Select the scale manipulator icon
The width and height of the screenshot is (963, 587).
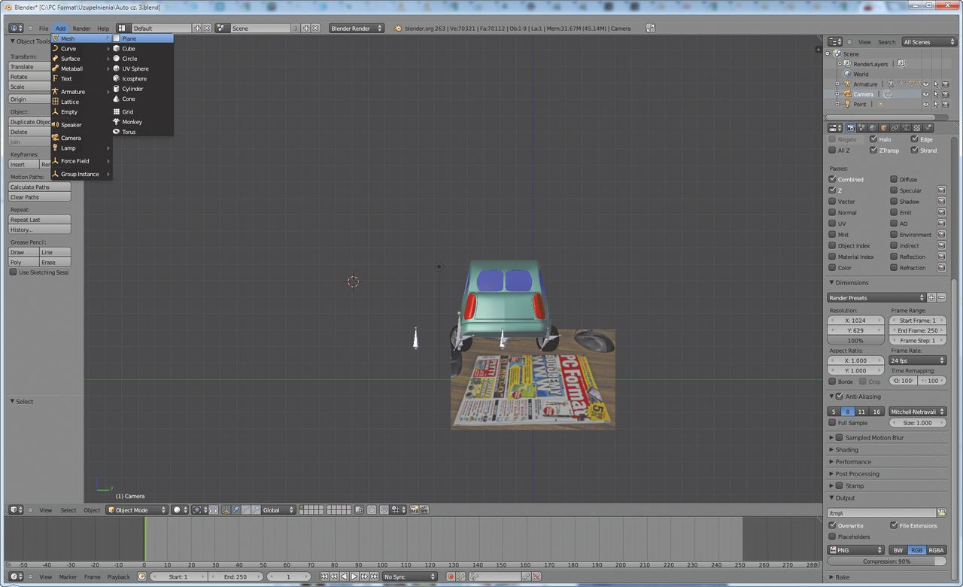coord(257,510)
